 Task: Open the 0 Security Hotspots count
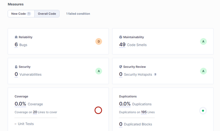[x=121, y=74]
